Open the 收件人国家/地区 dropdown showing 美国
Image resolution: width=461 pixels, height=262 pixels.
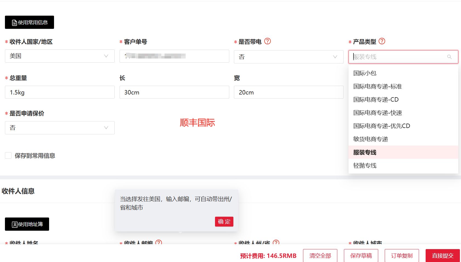pos(60,56)
